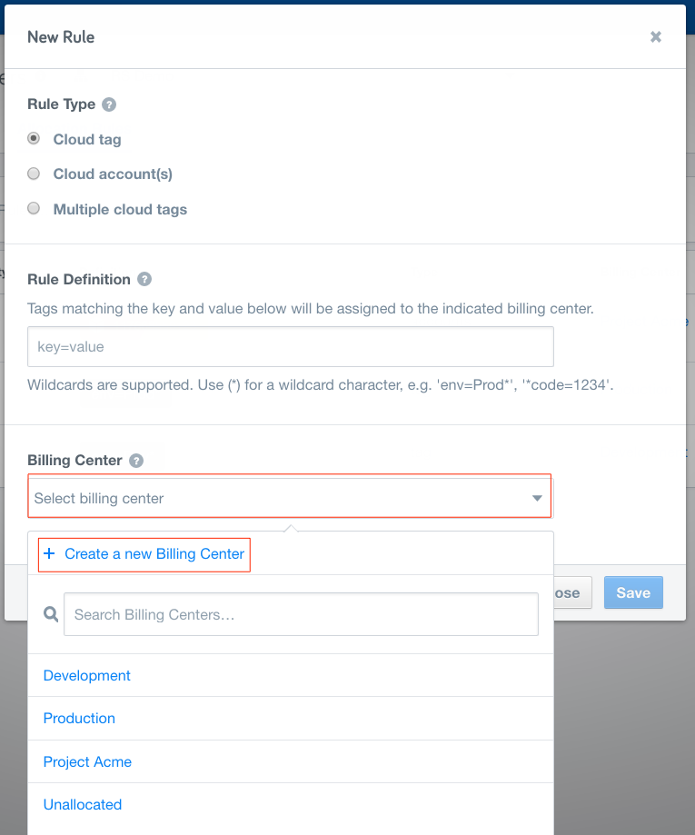Click the Rule Type help icon
Image resolution: width=695 pixels, height=835 pixels.
point(109,104)
